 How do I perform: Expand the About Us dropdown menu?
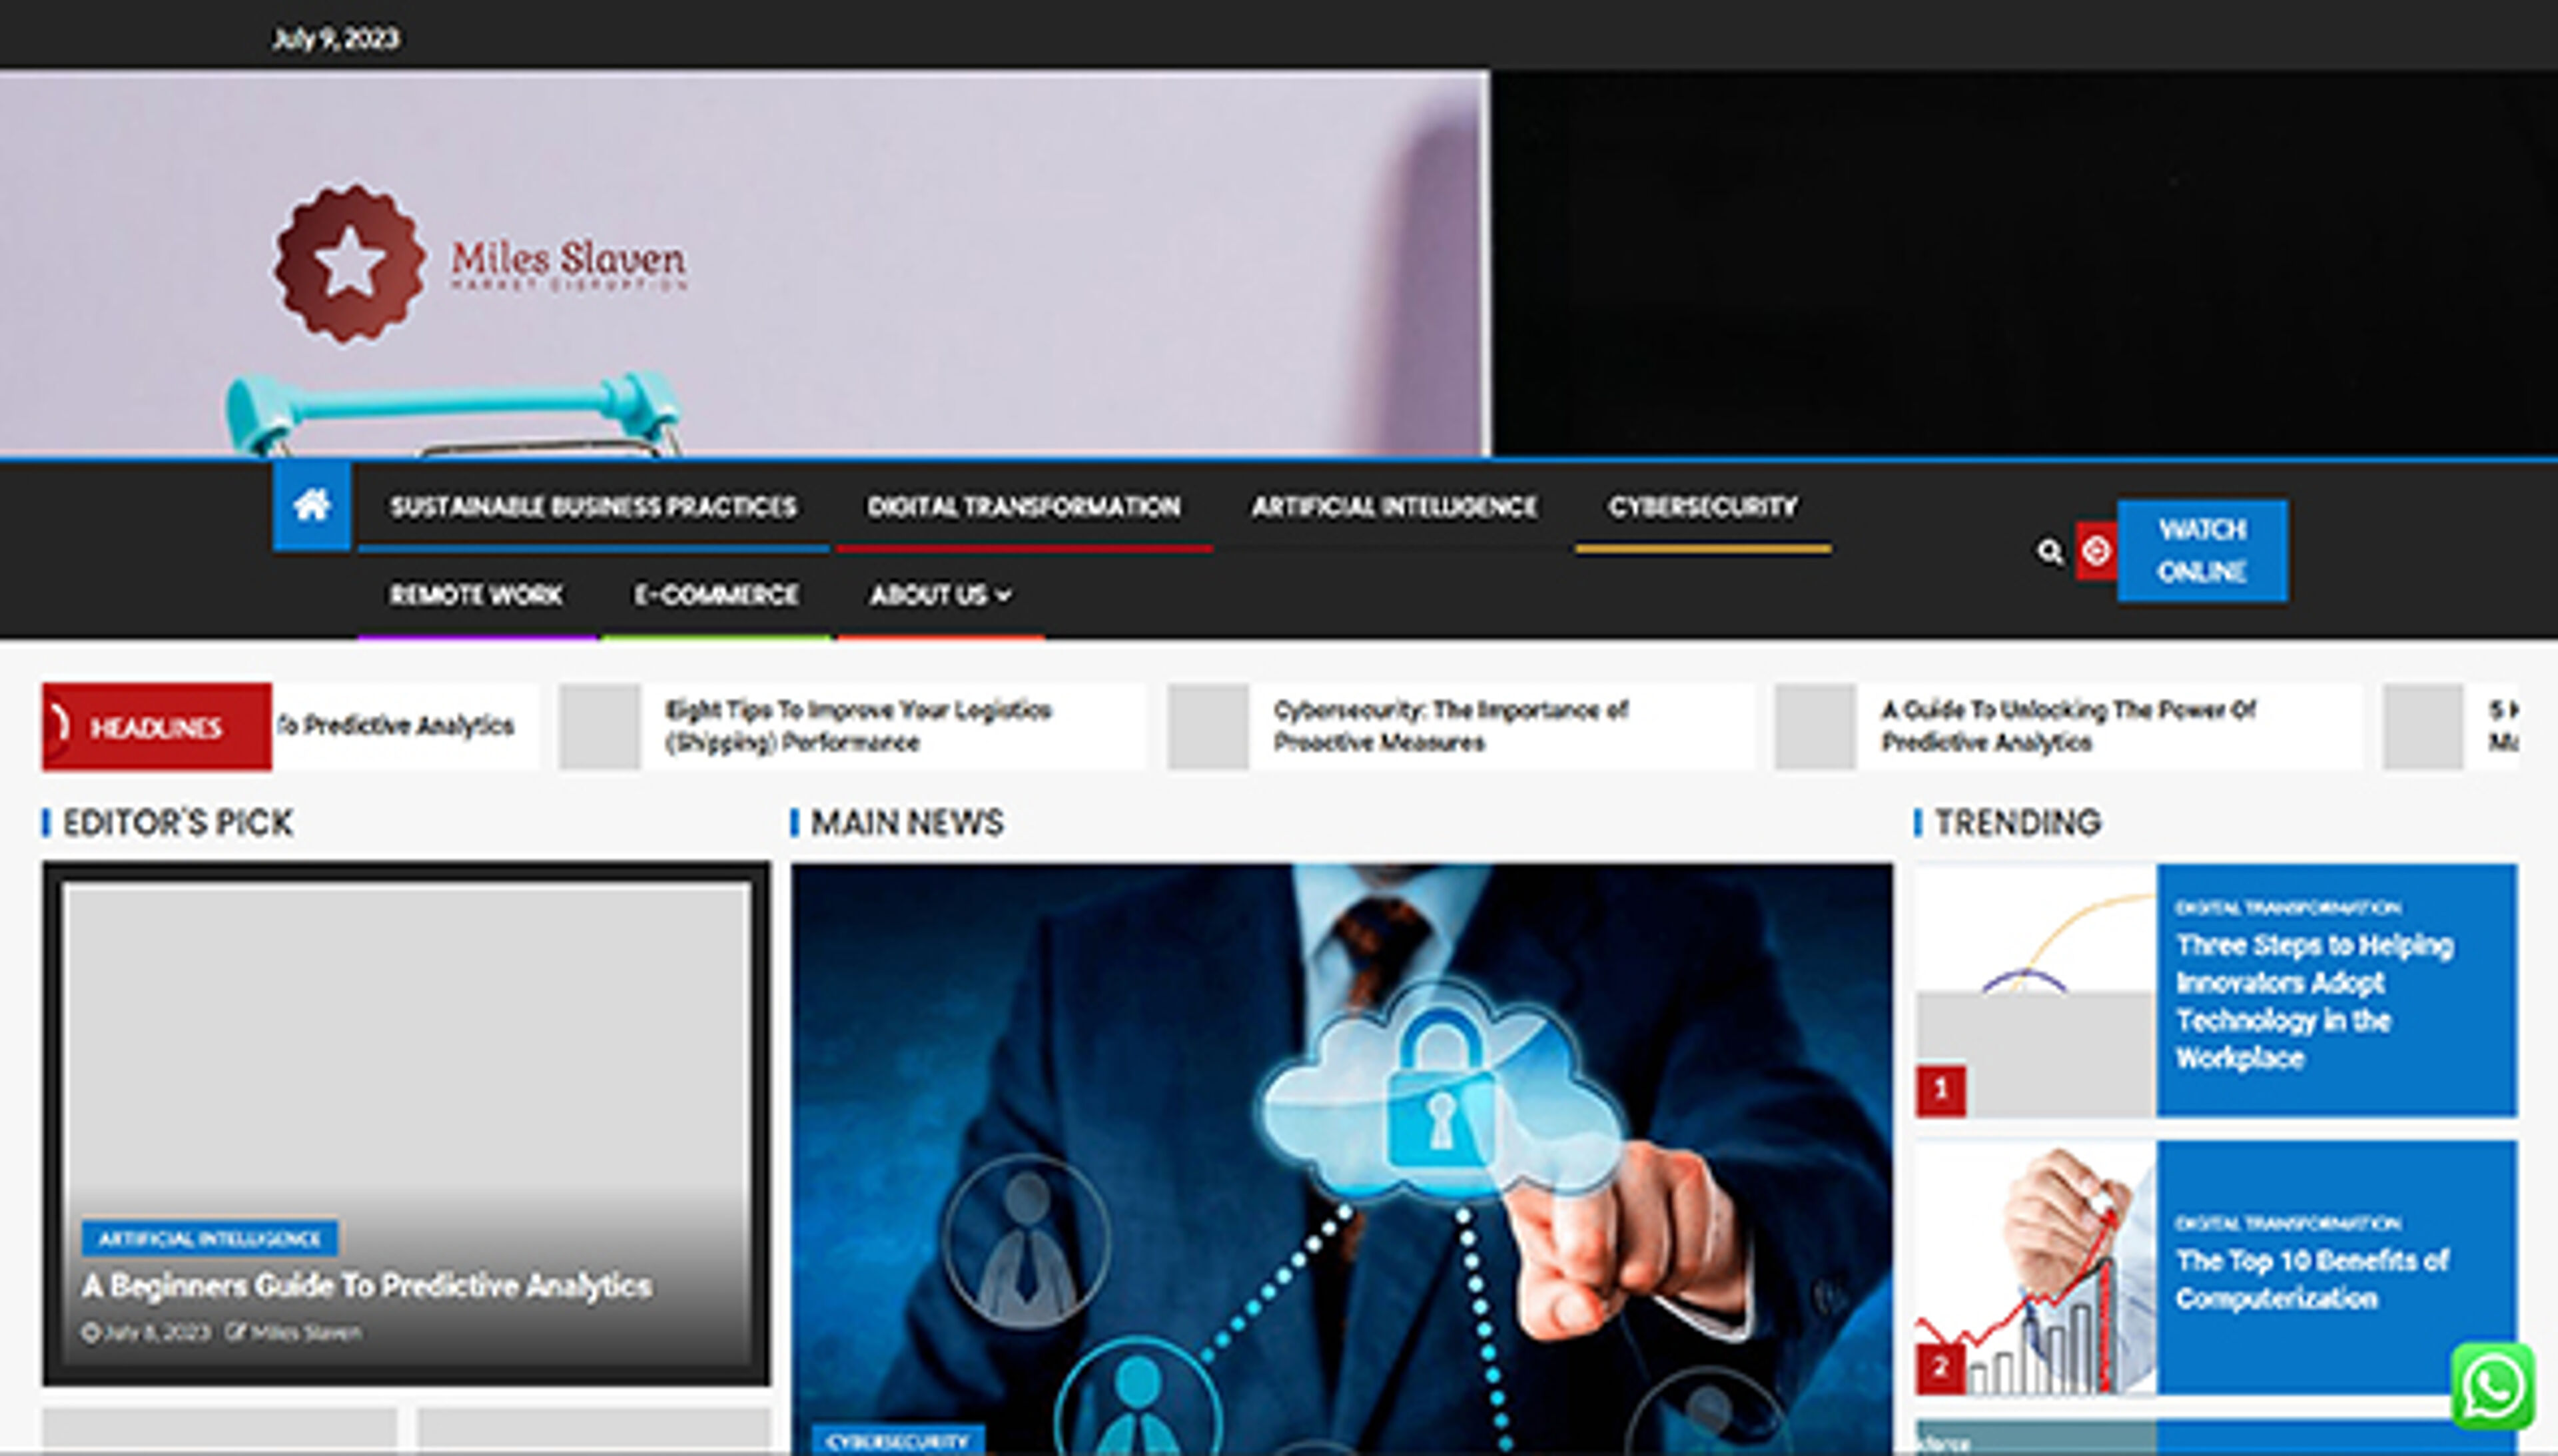point(940,595)
